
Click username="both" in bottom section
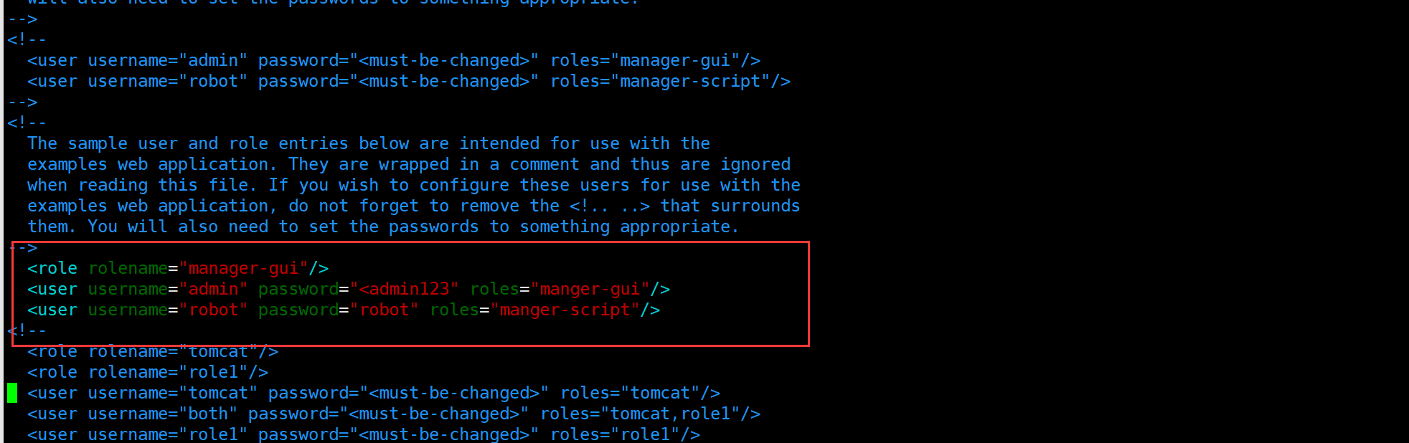tap(163, 414)
